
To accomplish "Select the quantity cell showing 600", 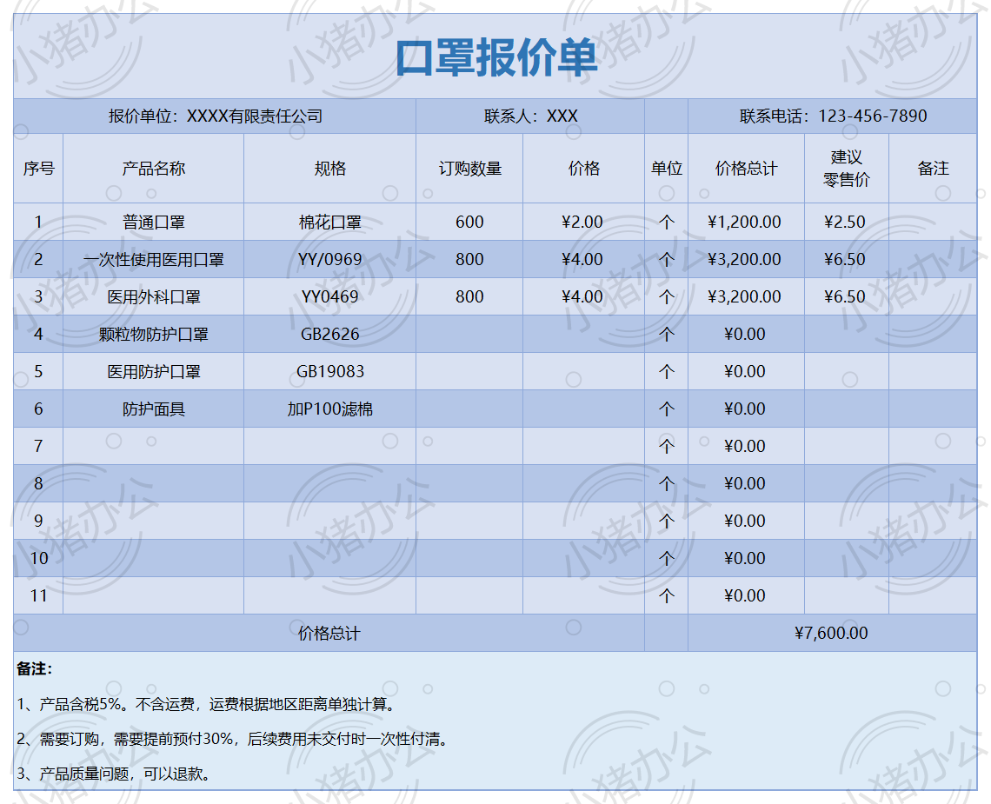I will point(469,222).
